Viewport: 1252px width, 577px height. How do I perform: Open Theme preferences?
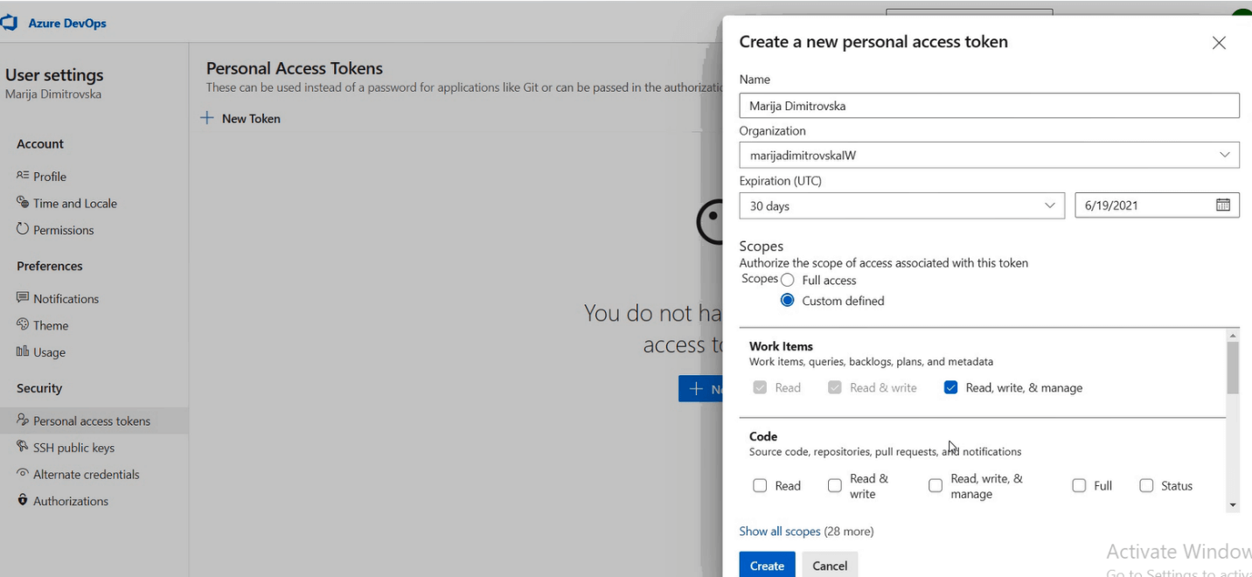click(51, 325)
